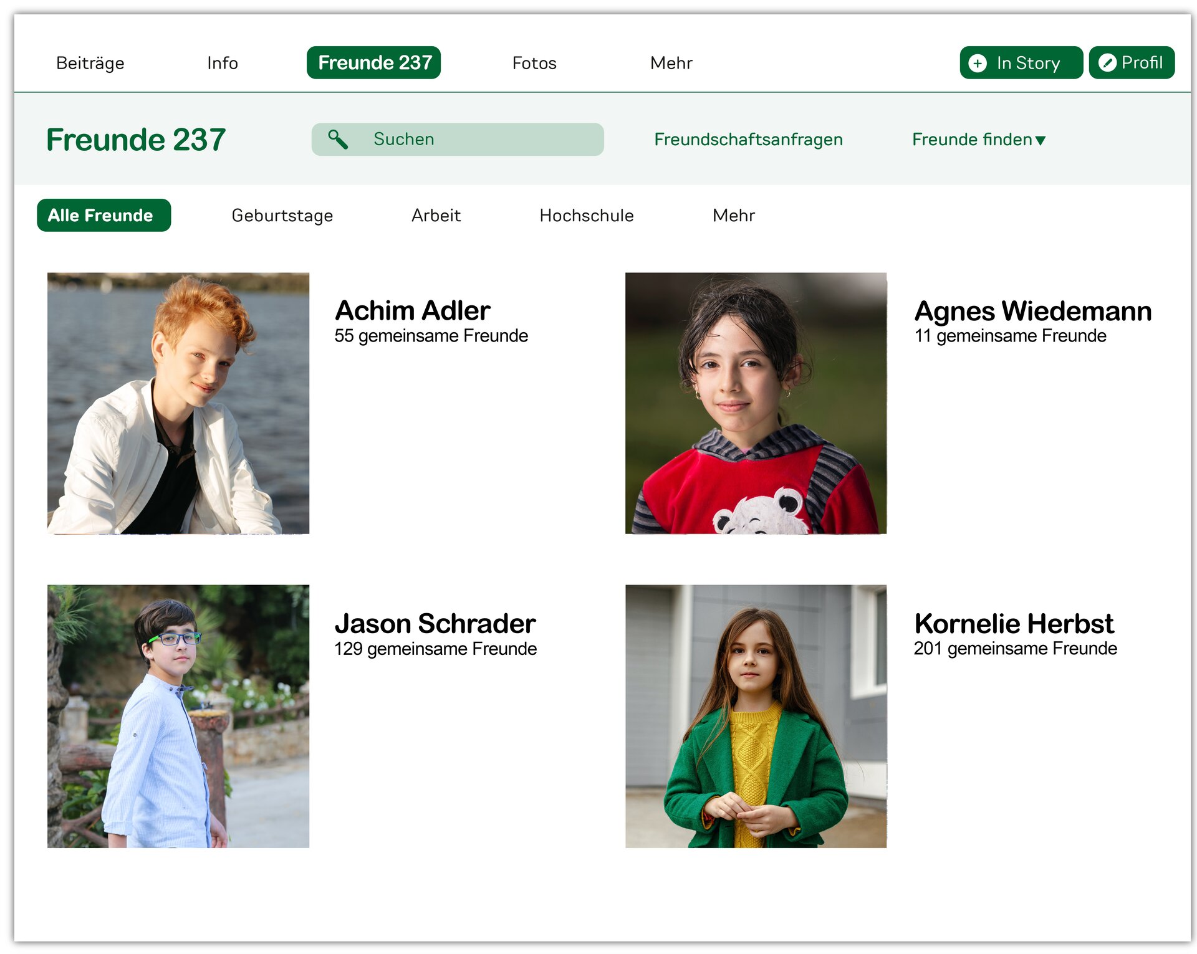Open Freundschaftsanfragen link
Viewport: 1197px width, 954px height.
748,140
